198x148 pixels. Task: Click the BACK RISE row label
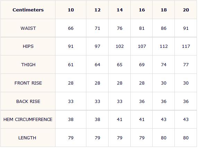click(x=28, y=101)
